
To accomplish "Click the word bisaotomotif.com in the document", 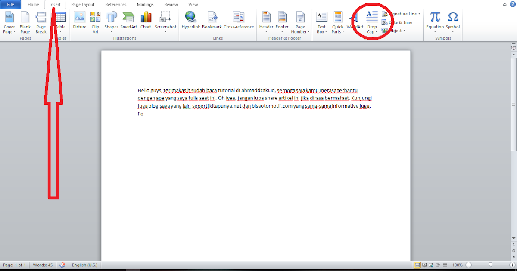I will 272,106.
